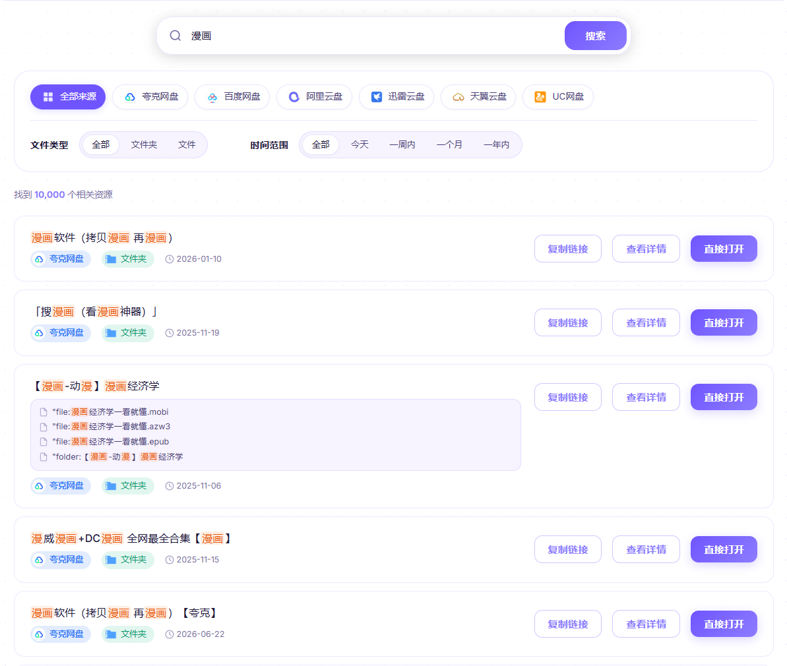Open result 漫画软件（拷贝漫画 再漫画）dated 2026-01-10

click(102, 238)
